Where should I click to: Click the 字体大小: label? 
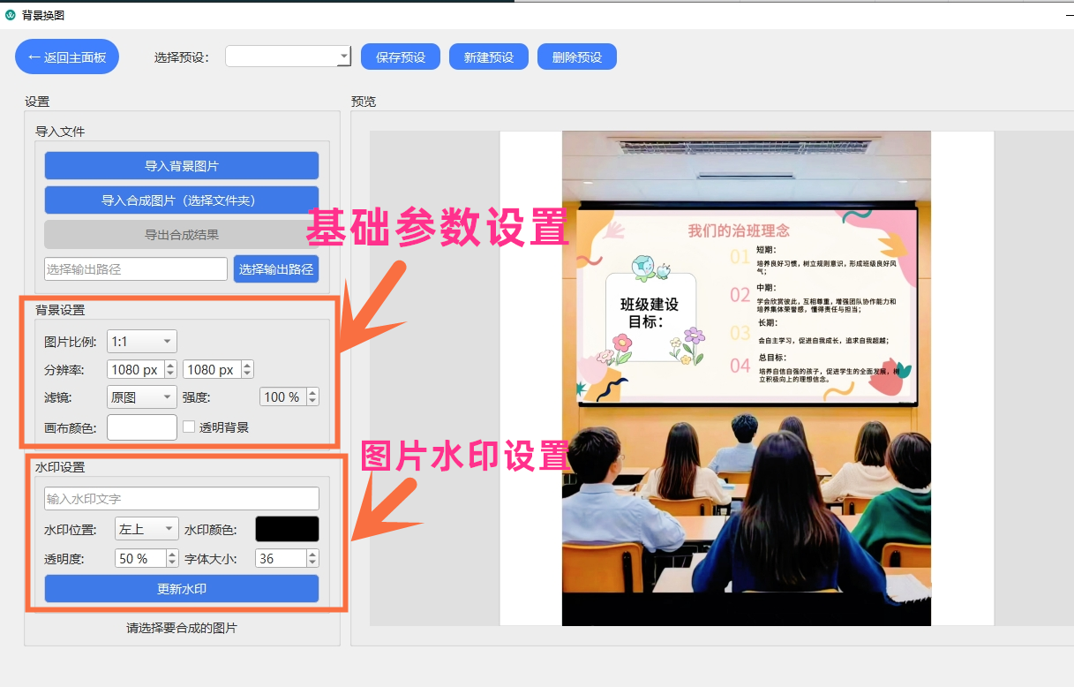pos(211,559)
